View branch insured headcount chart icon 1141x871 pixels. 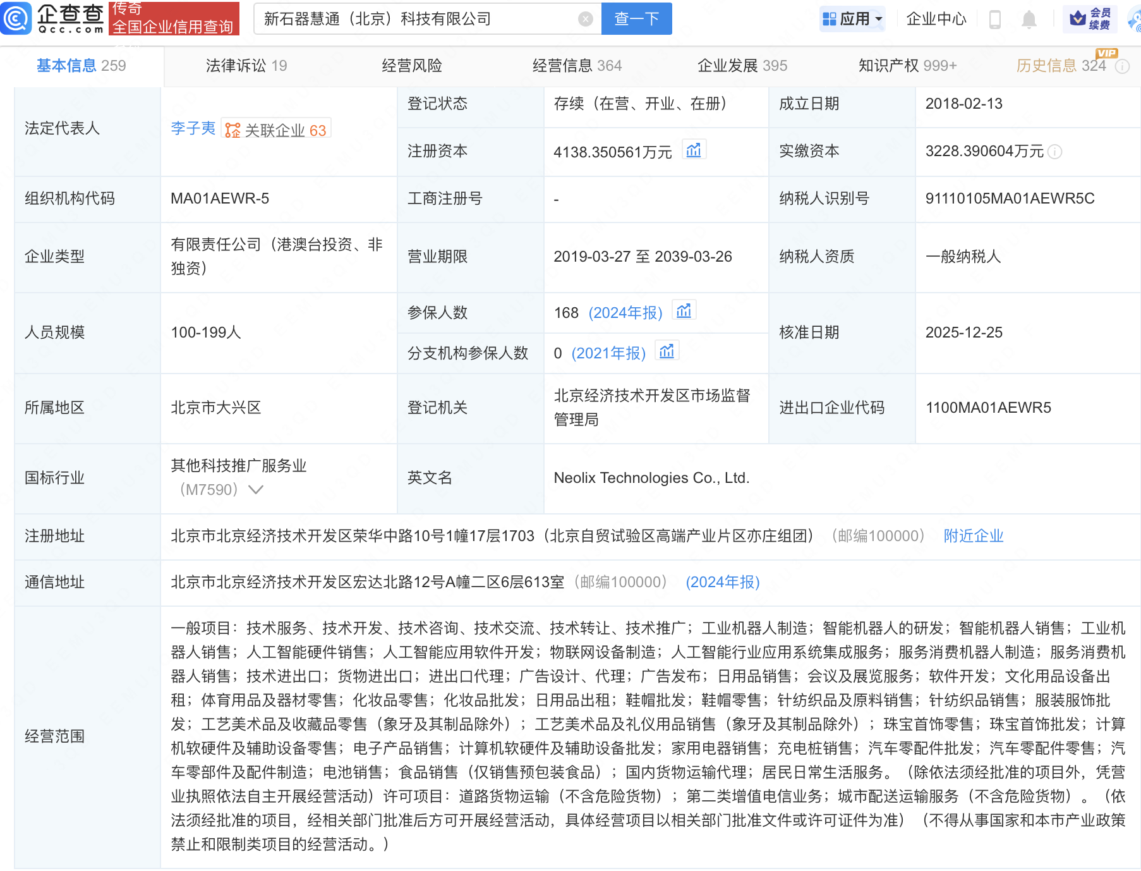click(x=667, y=351)
